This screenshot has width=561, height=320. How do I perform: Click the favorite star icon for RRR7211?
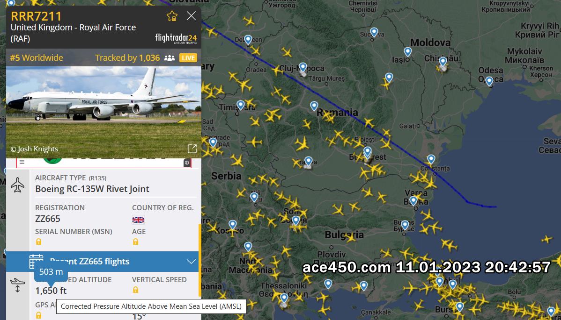coord(172,16)
